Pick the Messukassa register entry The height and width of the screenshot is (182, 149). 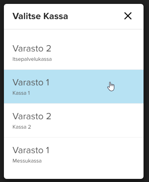pyautogui.click(x=74, y=155)
